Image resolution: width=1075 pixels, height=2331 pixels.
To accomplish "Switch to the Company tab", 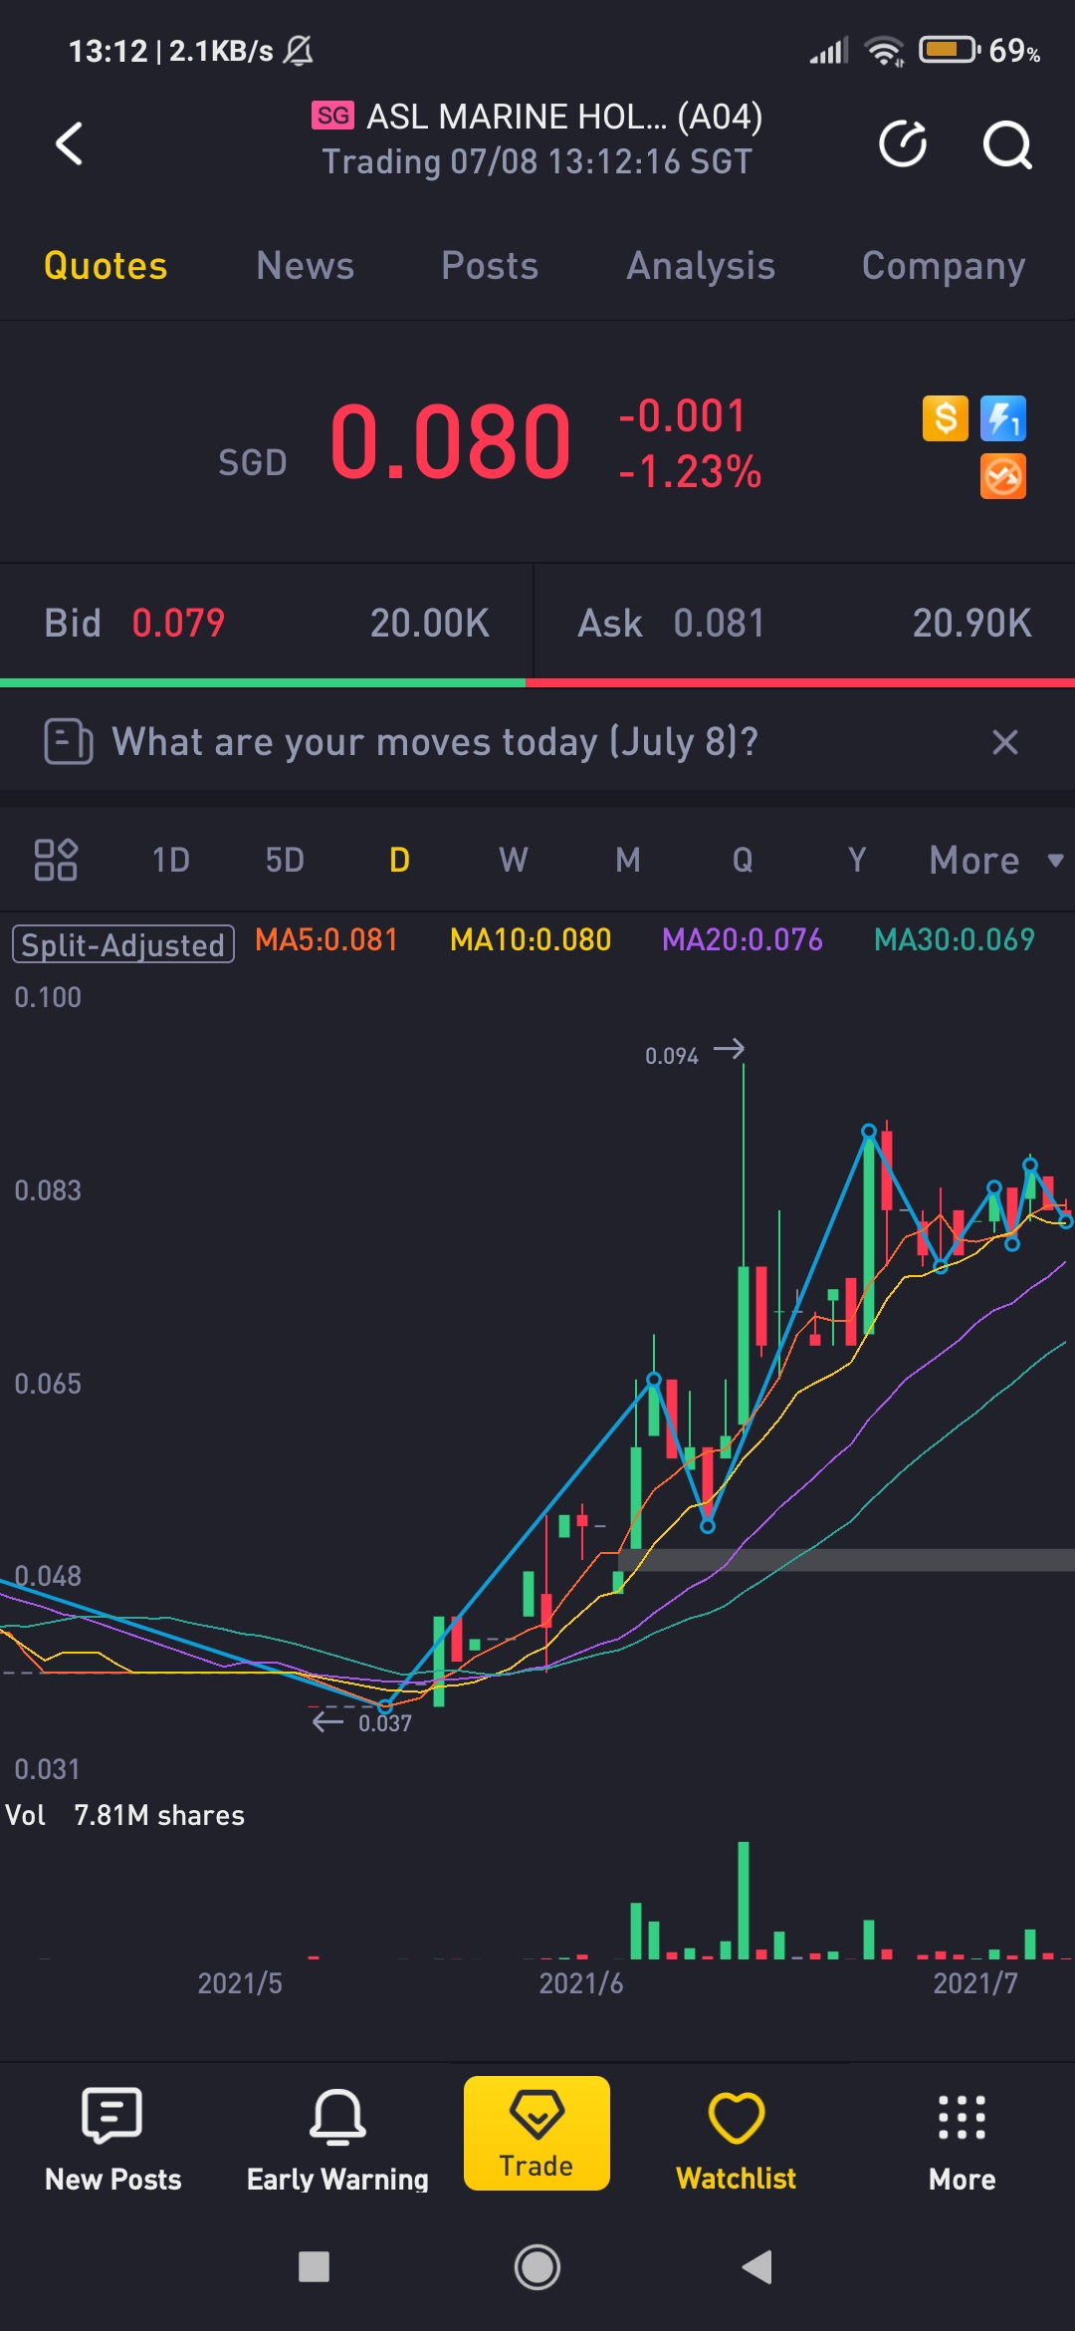I will tap(944, 266).
